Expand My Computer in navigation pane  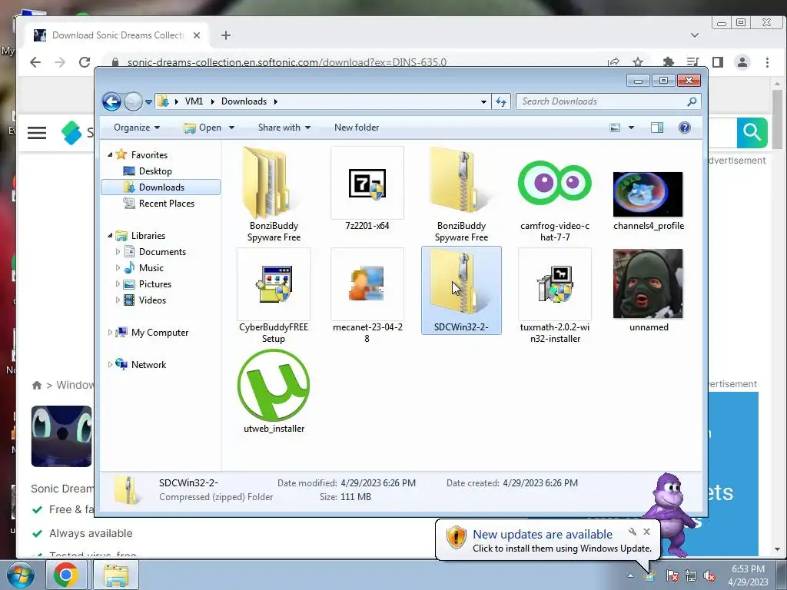click(110, 332)
